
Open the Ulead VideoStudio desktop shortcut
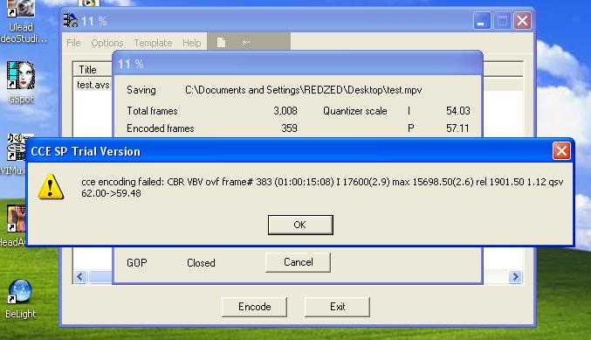(21, 22)
